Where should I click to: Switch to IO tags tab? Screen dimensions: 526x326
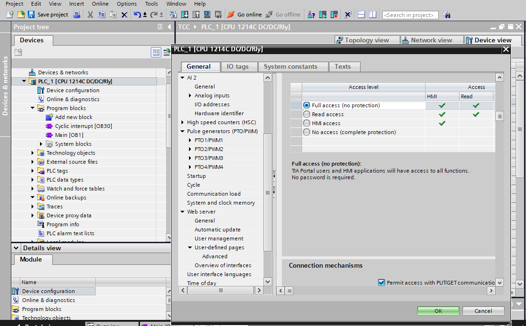pos(239,67)
